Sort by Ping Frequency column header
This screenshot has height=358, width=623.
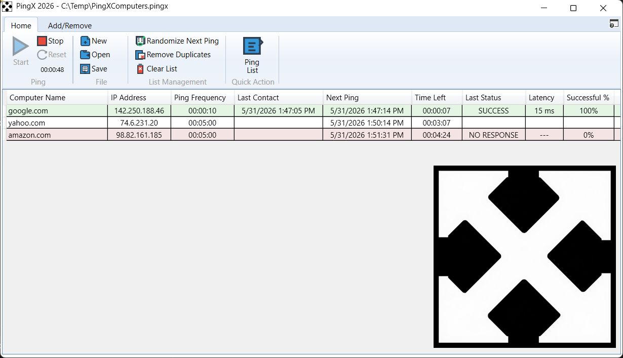coord(203,98)
